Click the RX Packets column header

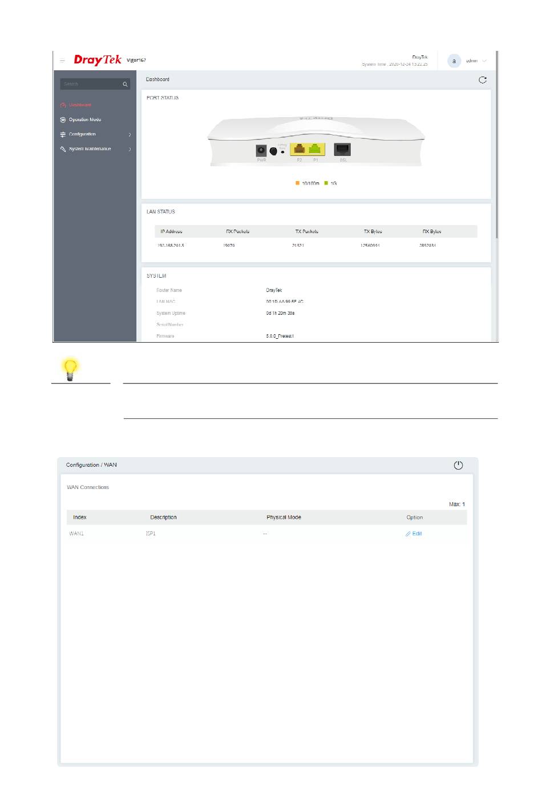[x=237, y=231]
